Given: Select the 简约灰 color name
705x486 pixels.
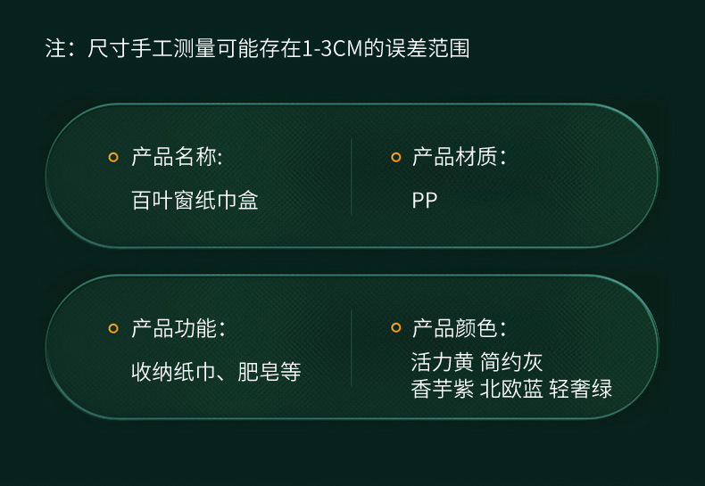Looking at the screenshot, I should 511,363.
